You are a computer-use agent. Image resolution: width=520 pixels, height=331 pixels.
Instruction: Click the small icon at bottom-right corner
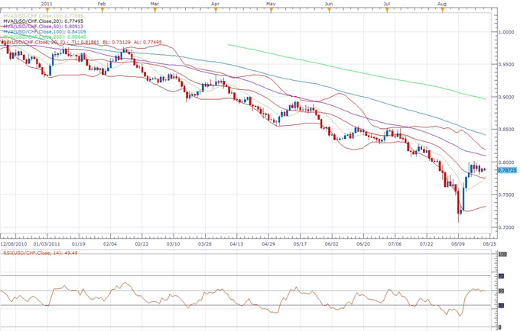point(501,326)
